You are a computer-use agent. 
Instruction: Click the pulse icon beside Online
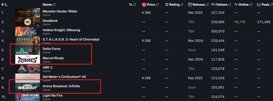[x=236, y=5]
